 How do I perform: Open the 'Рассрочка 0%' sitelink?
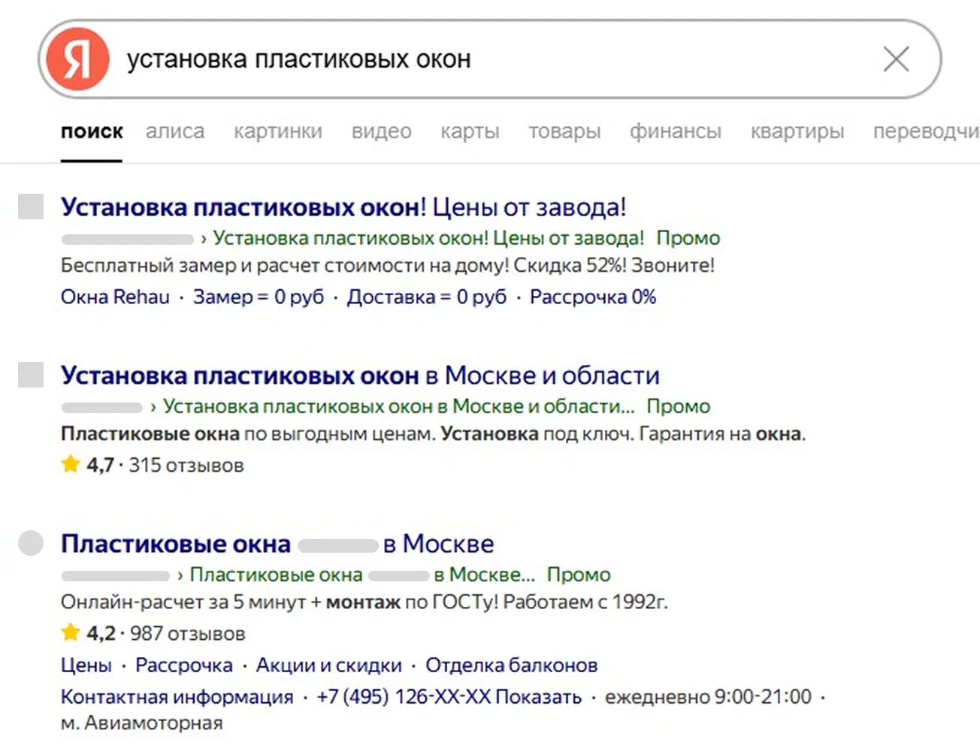click(593, 297)
